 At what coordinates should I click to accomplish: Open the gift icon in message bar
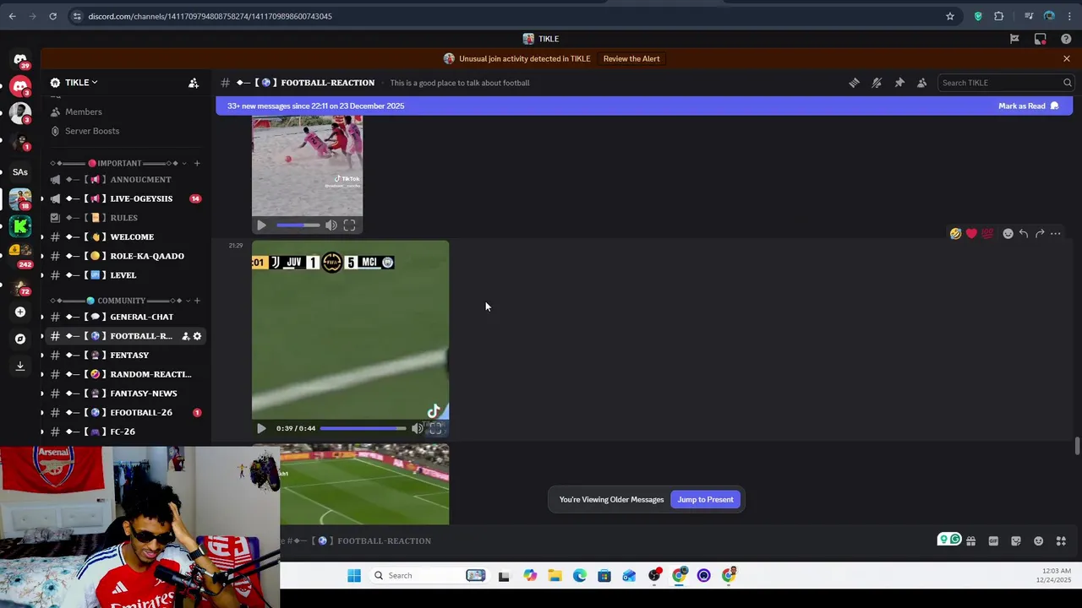970,541
